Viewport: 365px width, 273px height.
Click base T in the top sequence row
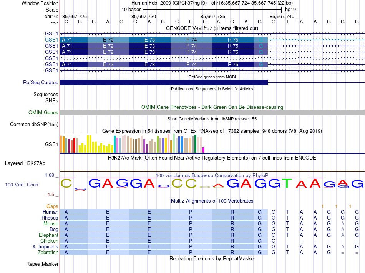287,22
